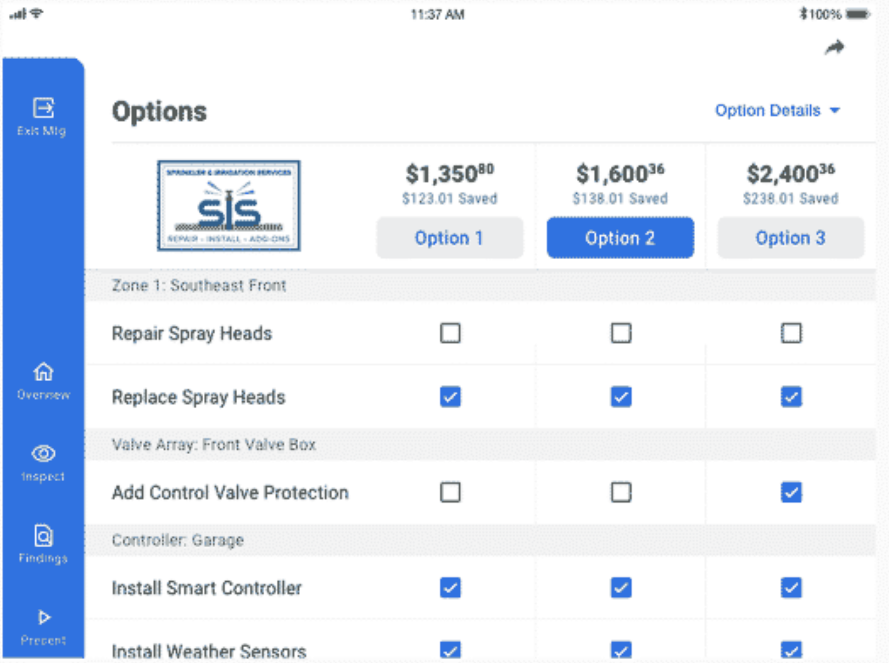
Task: Select the Option 1 tab
Action: (449, 238)
